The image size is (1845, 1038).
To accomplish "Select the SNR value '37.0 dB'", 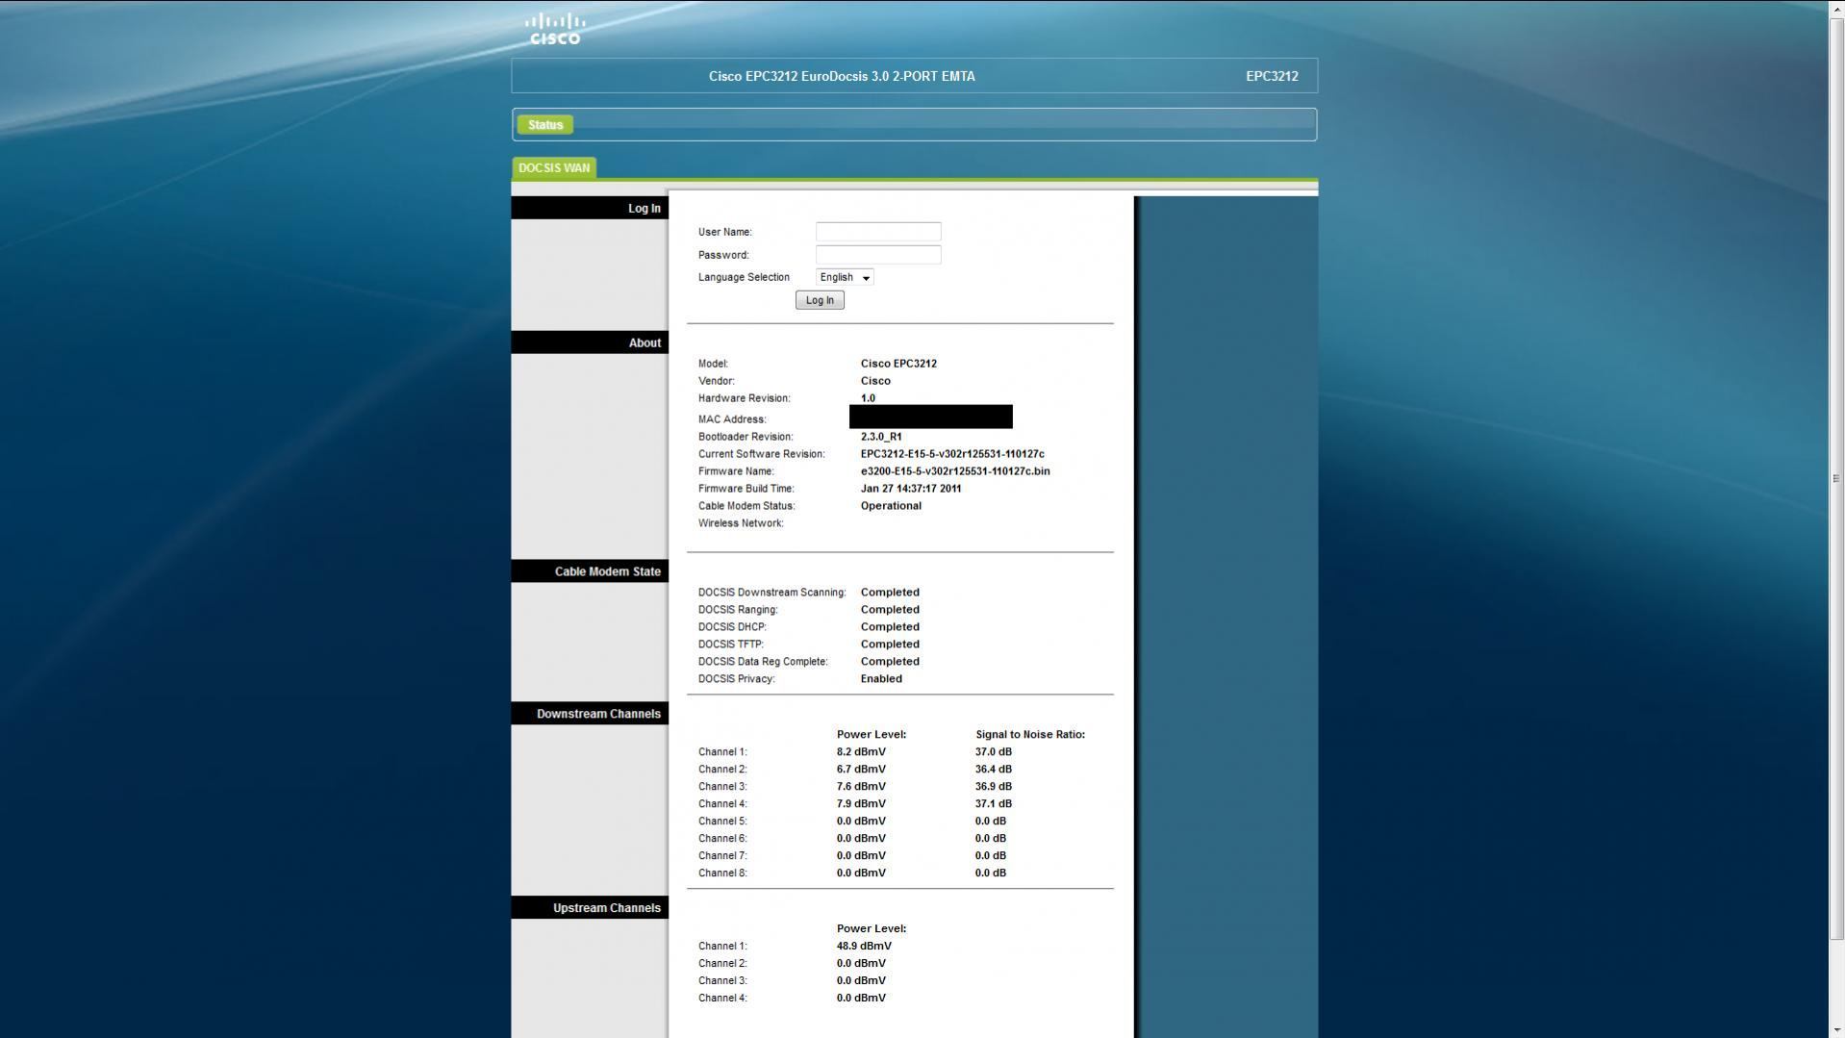I will 994,752.
